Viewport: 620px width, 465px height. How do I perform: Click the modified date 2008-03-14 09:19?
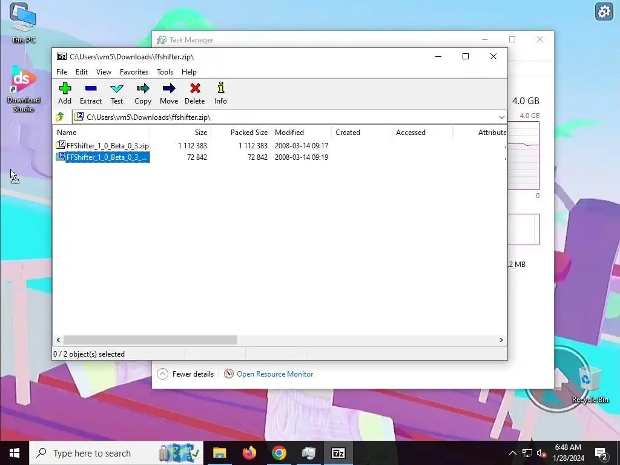pos(302,157)
